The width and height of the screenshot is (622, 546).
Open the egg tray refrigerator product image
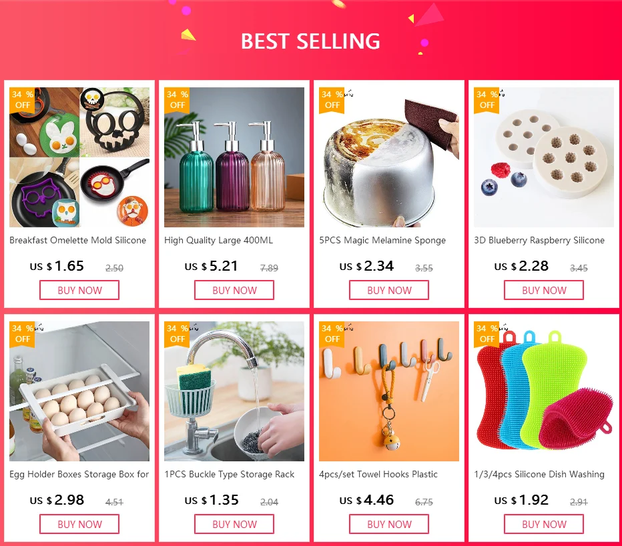coord(79,391)
